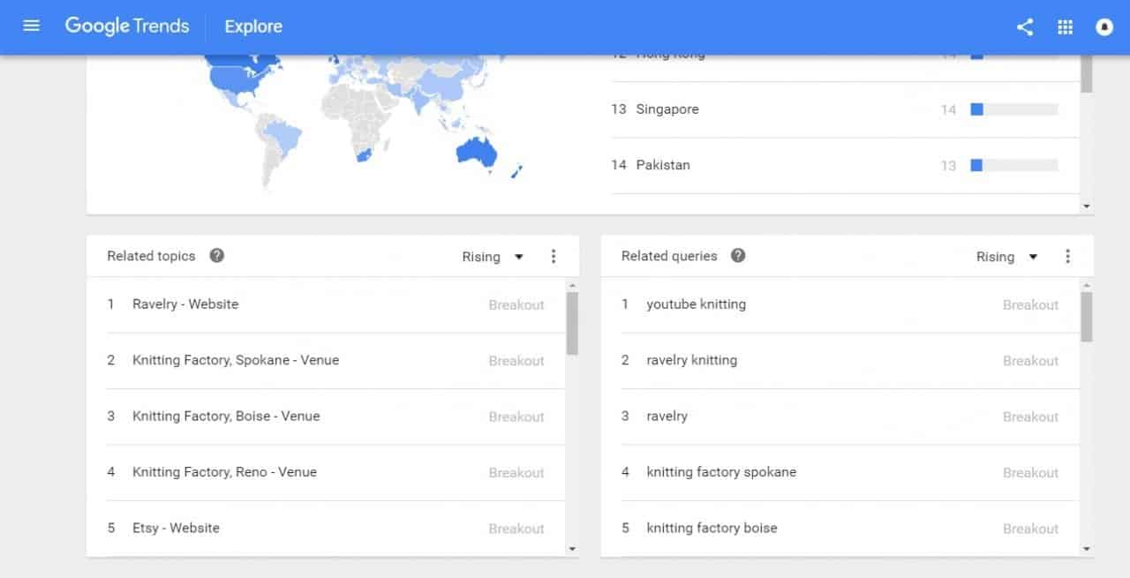The image size is (1130, 578).
Task: Open Knitting Factory, Boise - Venue topic
Action: (226, 417)
